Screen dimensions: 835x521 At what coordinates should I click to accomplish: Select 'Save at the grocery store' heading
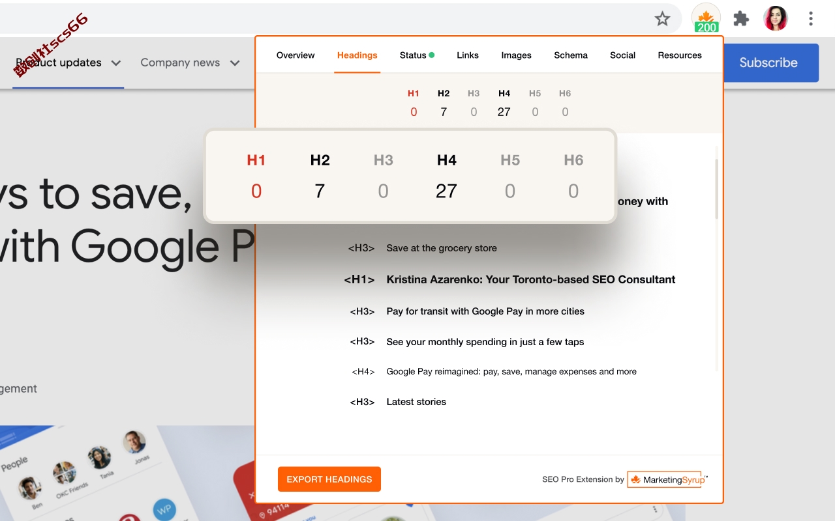coord(441,248)
